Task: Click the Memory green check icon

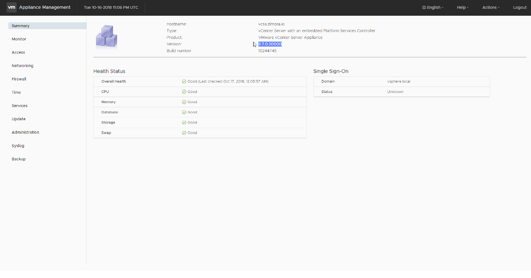Action: 184,102
